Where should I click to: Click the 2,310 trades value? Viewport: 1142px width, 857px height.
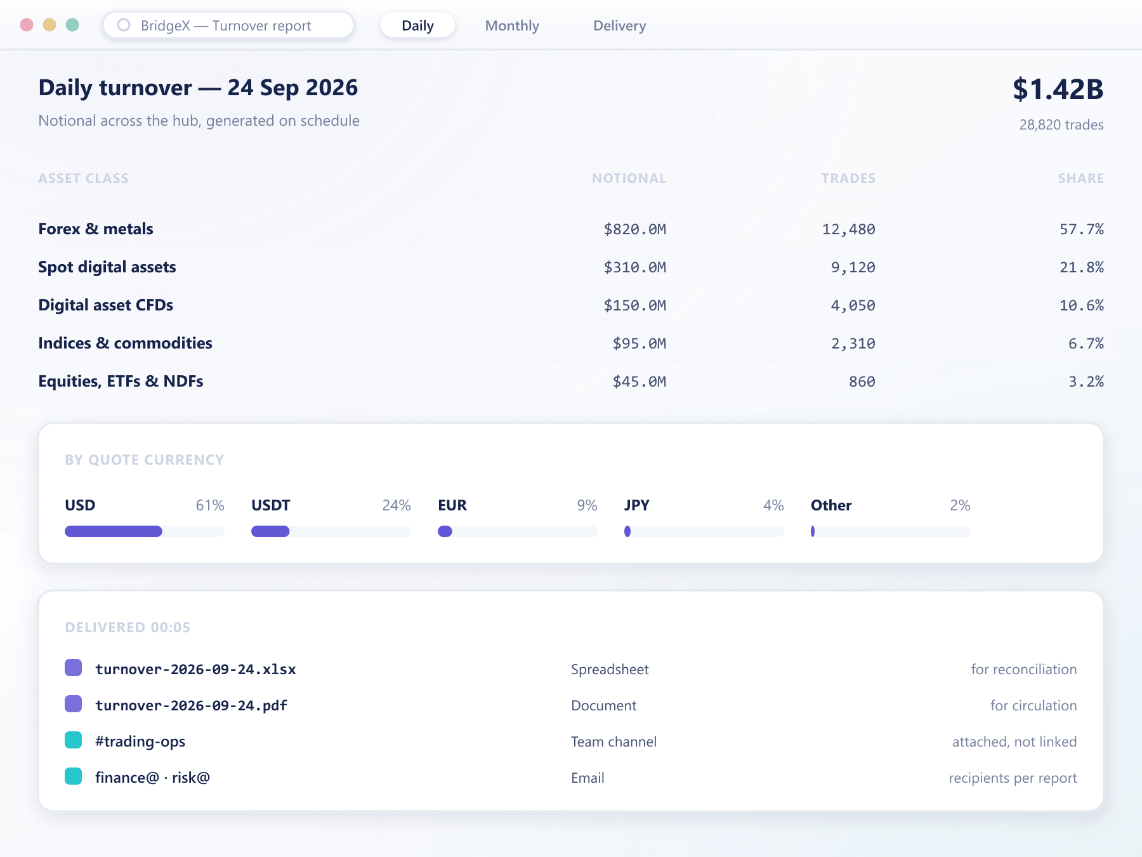click(x=853, y=343)
